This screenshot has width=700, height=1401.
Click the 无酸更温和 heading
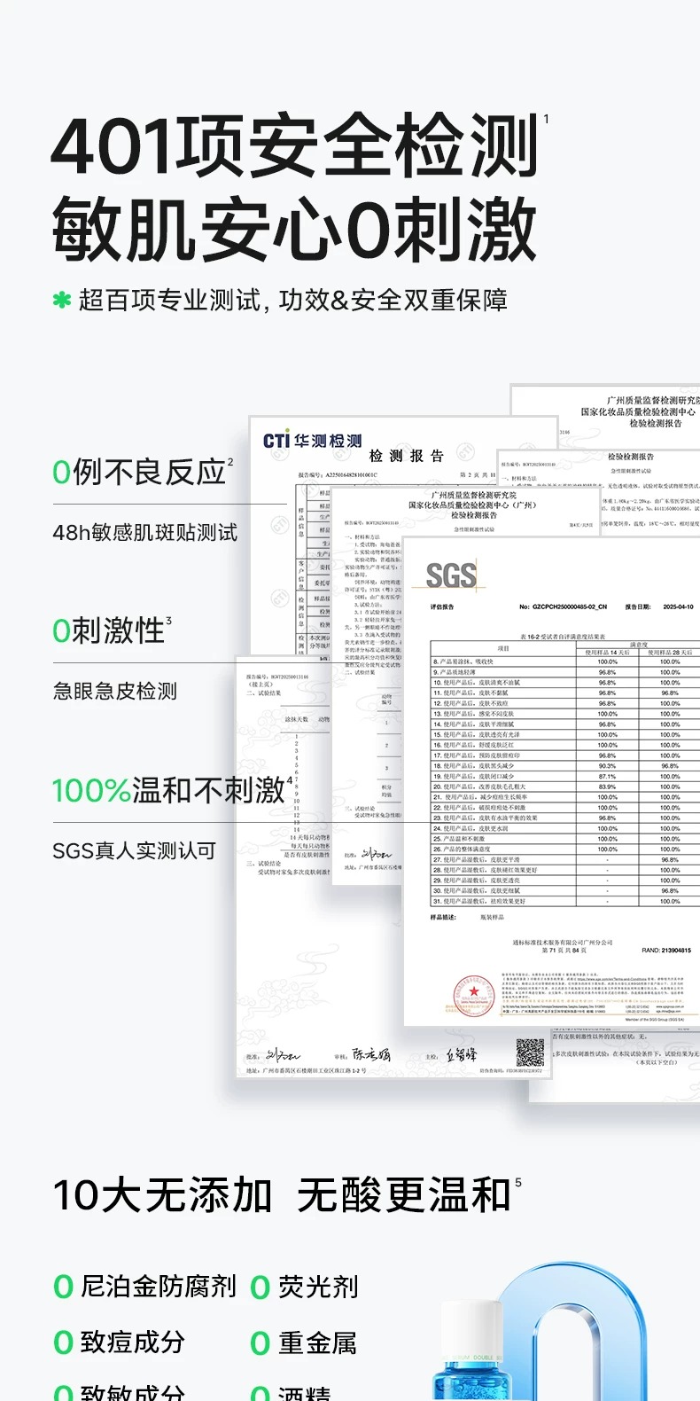point(405,1195)
